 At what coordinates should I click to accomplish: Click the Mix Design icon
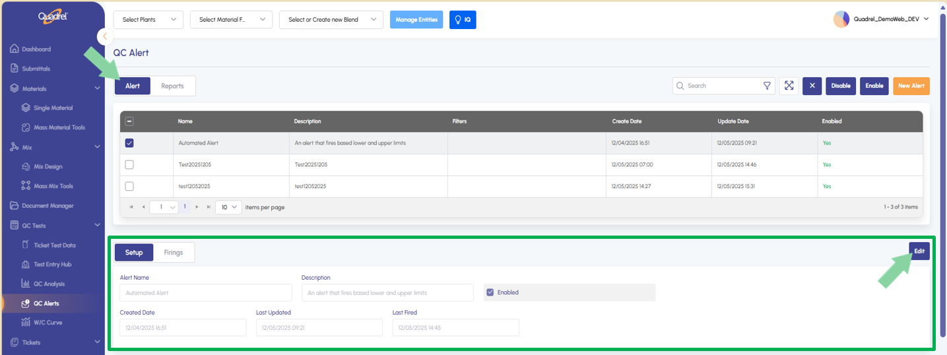pos(26,166)
